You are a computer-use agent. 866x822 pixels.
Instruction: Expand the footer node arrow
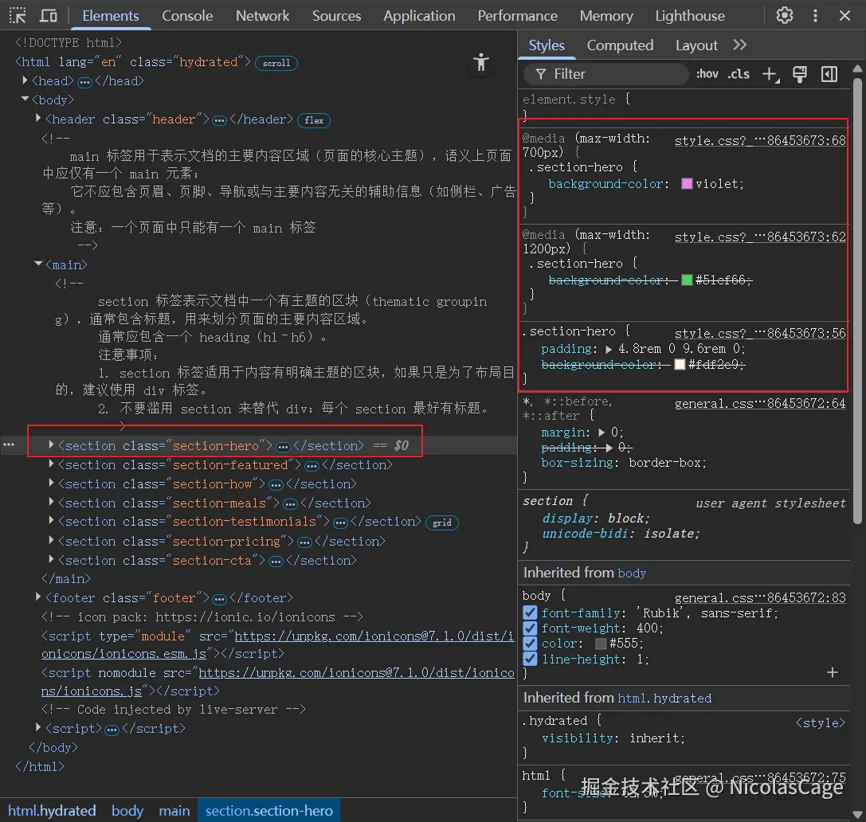pos(38,597)
